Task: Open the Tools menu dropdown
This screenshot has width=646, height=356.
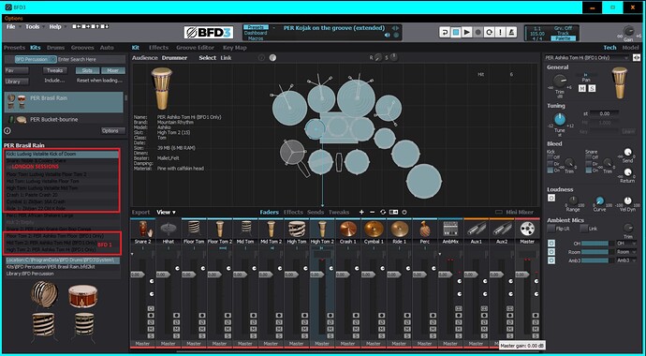Action: point(35,27)
